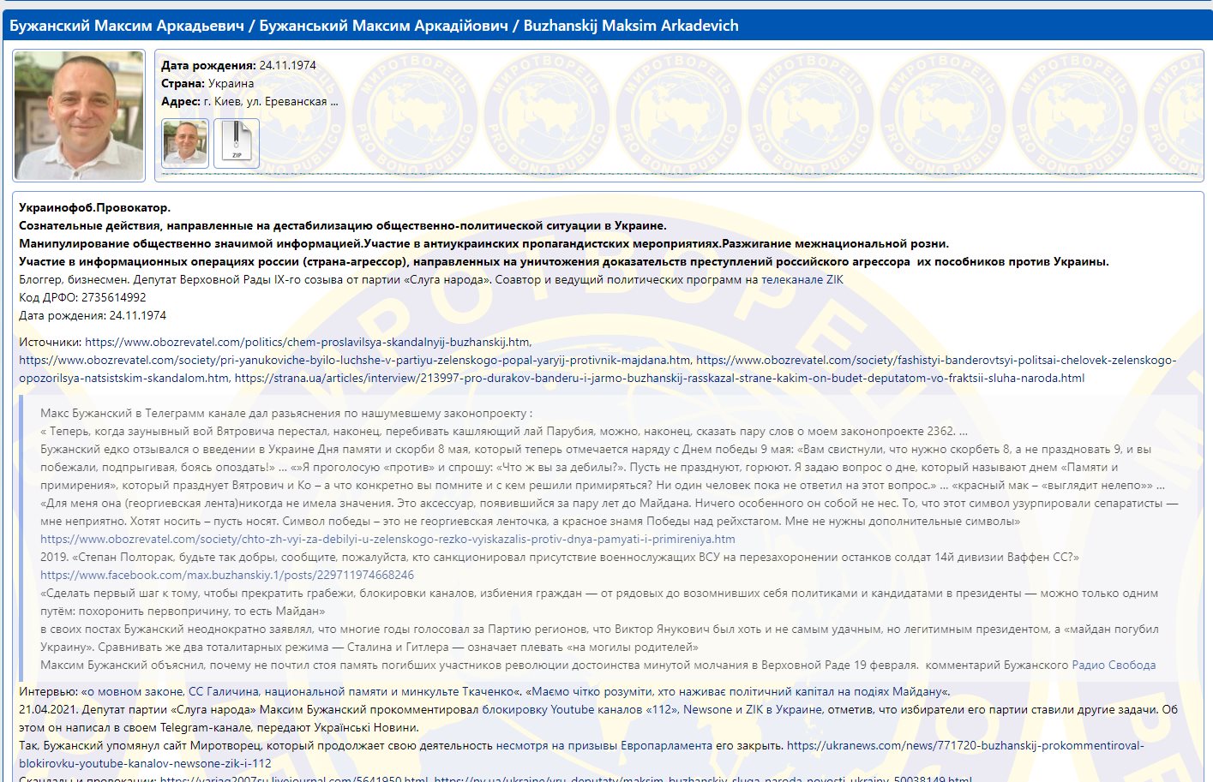Viewport: 1213px width, 782px height.
Task: Open the large profile photo at top left
Action: click(x=79, y=115)
